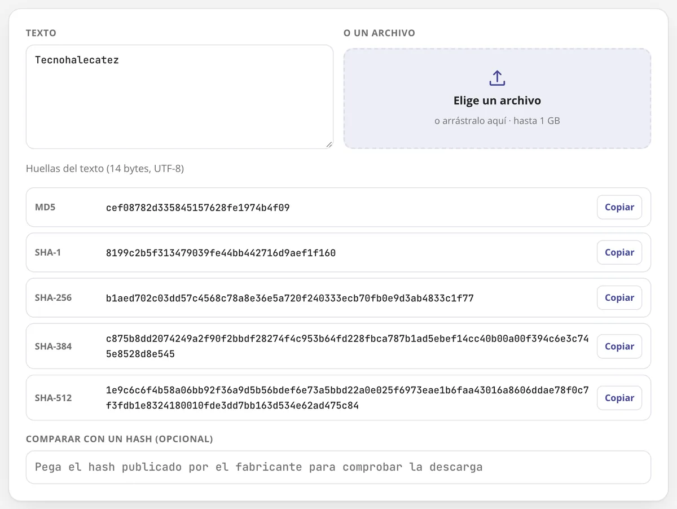The width and height of the screenshot is (677, 509).
Task: Copy the MD5 hash
Action: 619,207
